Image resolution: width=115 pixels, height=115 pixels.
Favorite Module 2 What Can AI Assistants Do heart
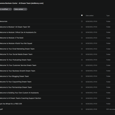pos(82,32)
